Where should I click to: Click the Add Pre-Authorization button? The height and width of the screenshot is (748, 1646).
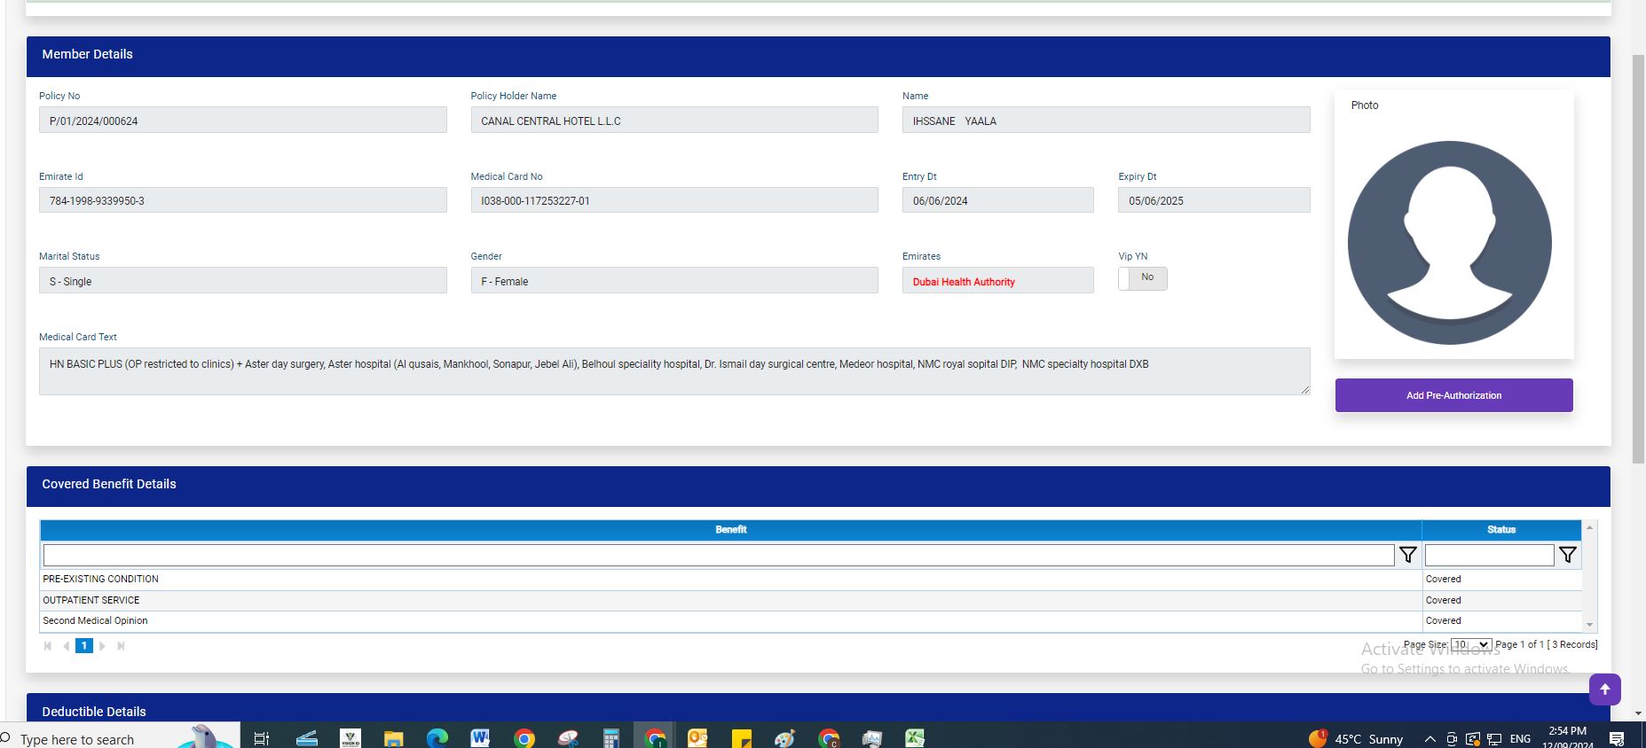(1453, 395)
